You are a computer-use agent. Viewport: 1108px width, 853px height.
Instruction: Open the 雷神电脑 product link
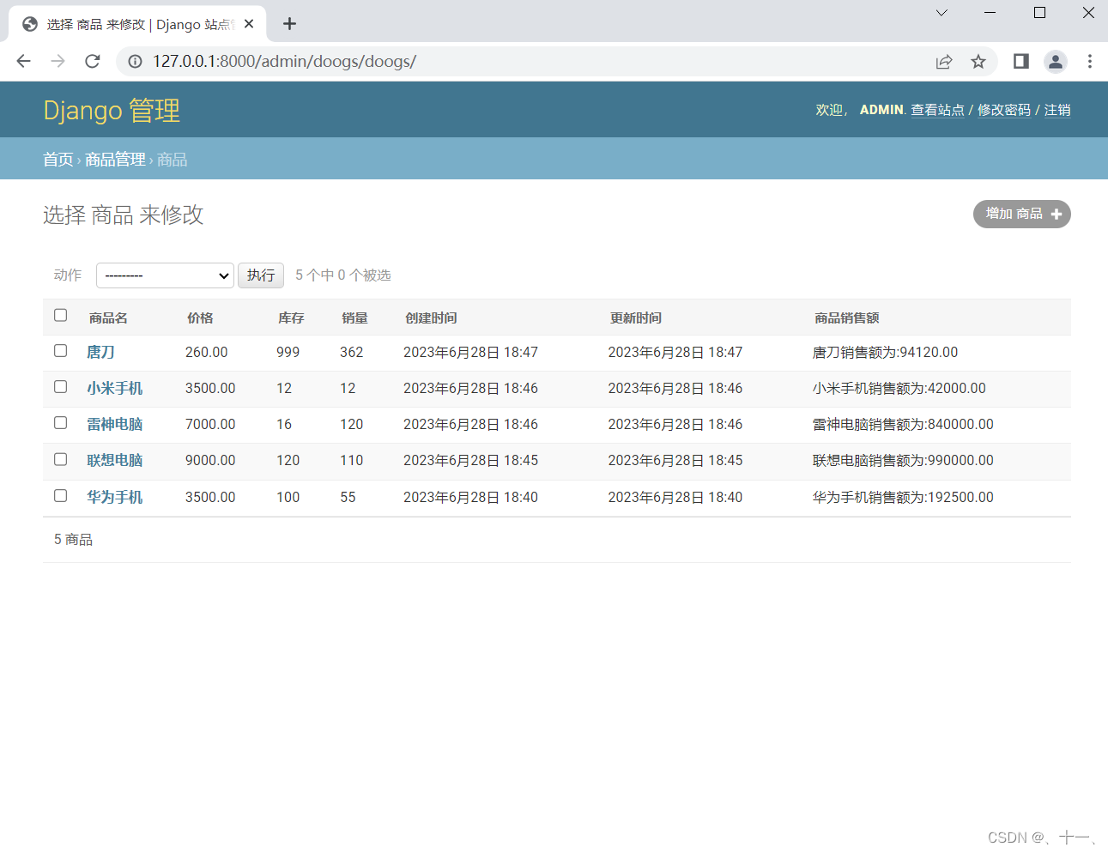coord(114,424)
